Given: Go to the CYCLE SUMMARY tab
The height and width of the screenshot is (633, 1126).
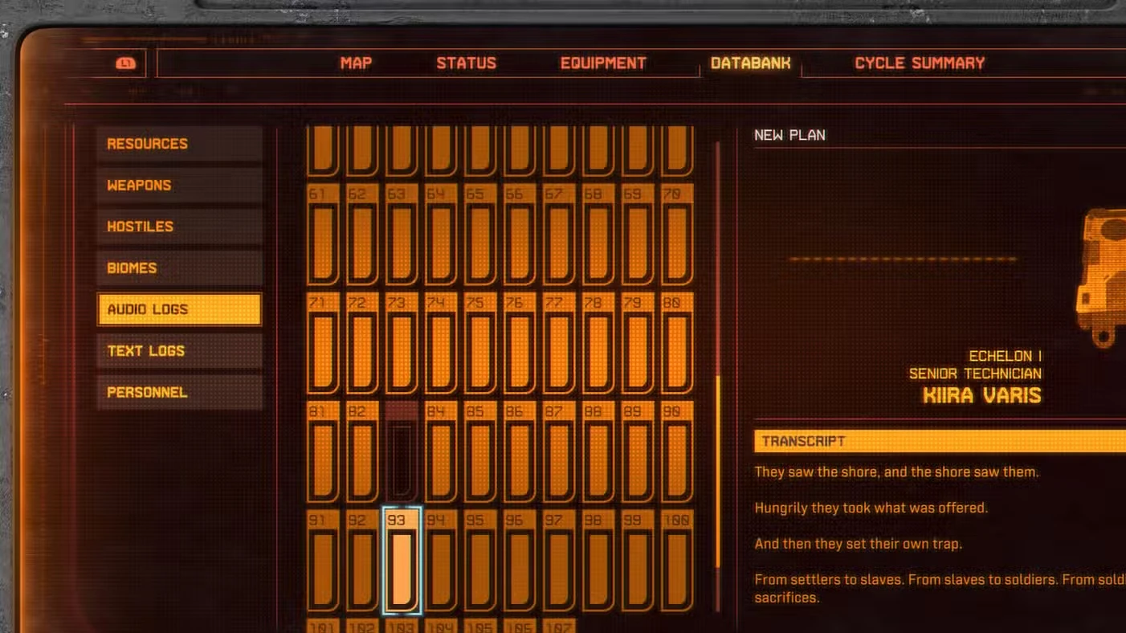Looking at the screenshot, I should click(x=920, y=63).
